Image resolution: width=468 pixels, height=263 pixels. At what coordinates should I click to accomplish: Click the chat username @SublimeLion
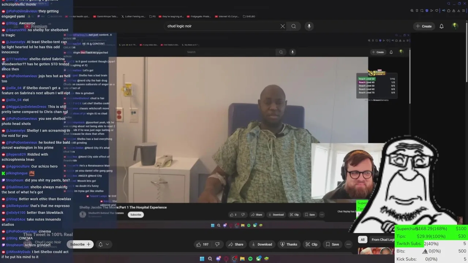tap(17, 187)
